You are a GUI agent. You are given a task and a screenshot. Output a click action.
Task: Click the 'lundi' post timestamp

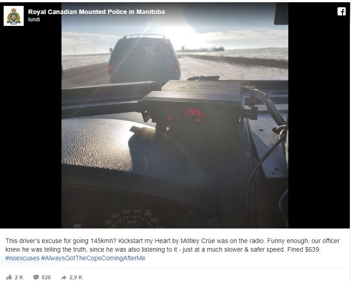pyautogui.click(x=34, y=20)
